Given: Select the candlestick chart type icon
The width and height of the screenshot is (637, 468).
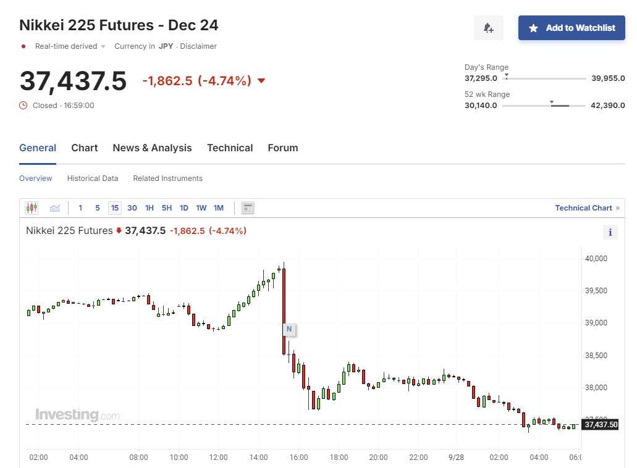Looking at the screenshot, I should (32, 208).
